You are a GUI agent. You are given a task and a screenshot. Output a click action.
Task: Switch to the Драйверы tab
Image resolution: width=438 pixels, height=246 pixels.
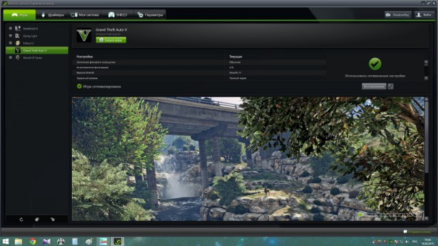coord(52,15)
